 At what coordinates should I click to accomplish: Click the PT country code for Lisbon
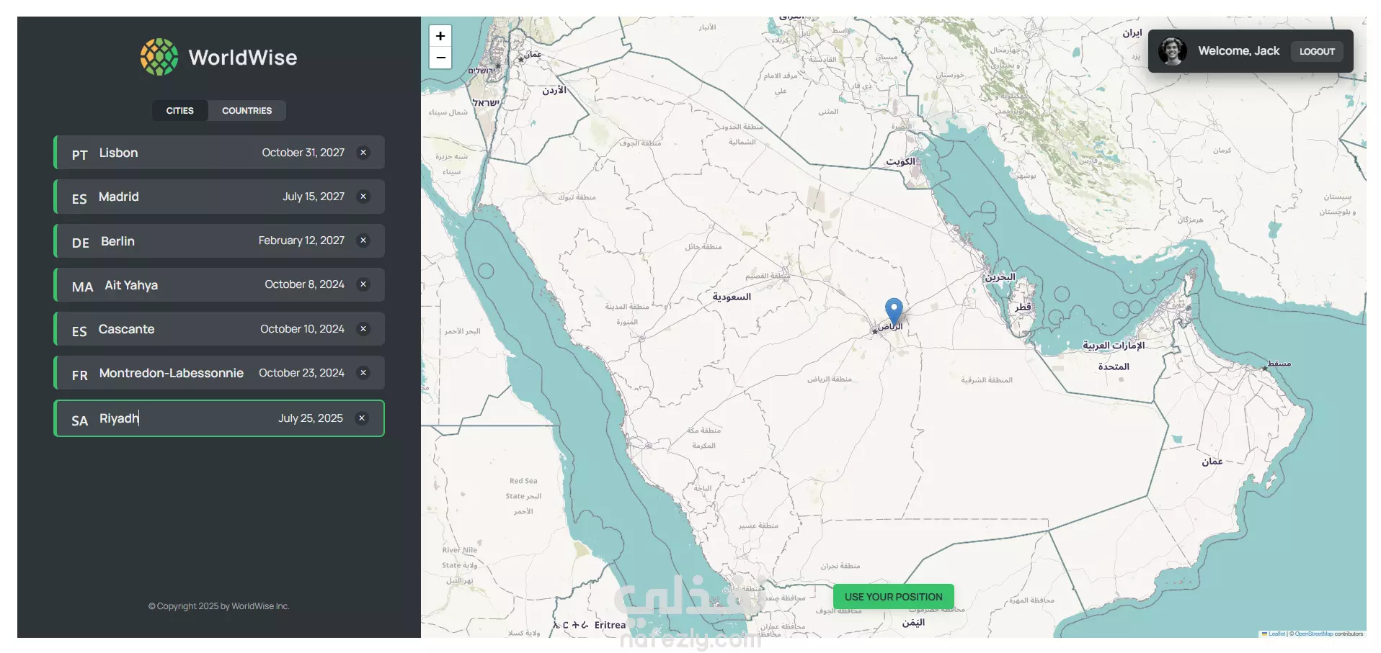(x=80, y=155)
